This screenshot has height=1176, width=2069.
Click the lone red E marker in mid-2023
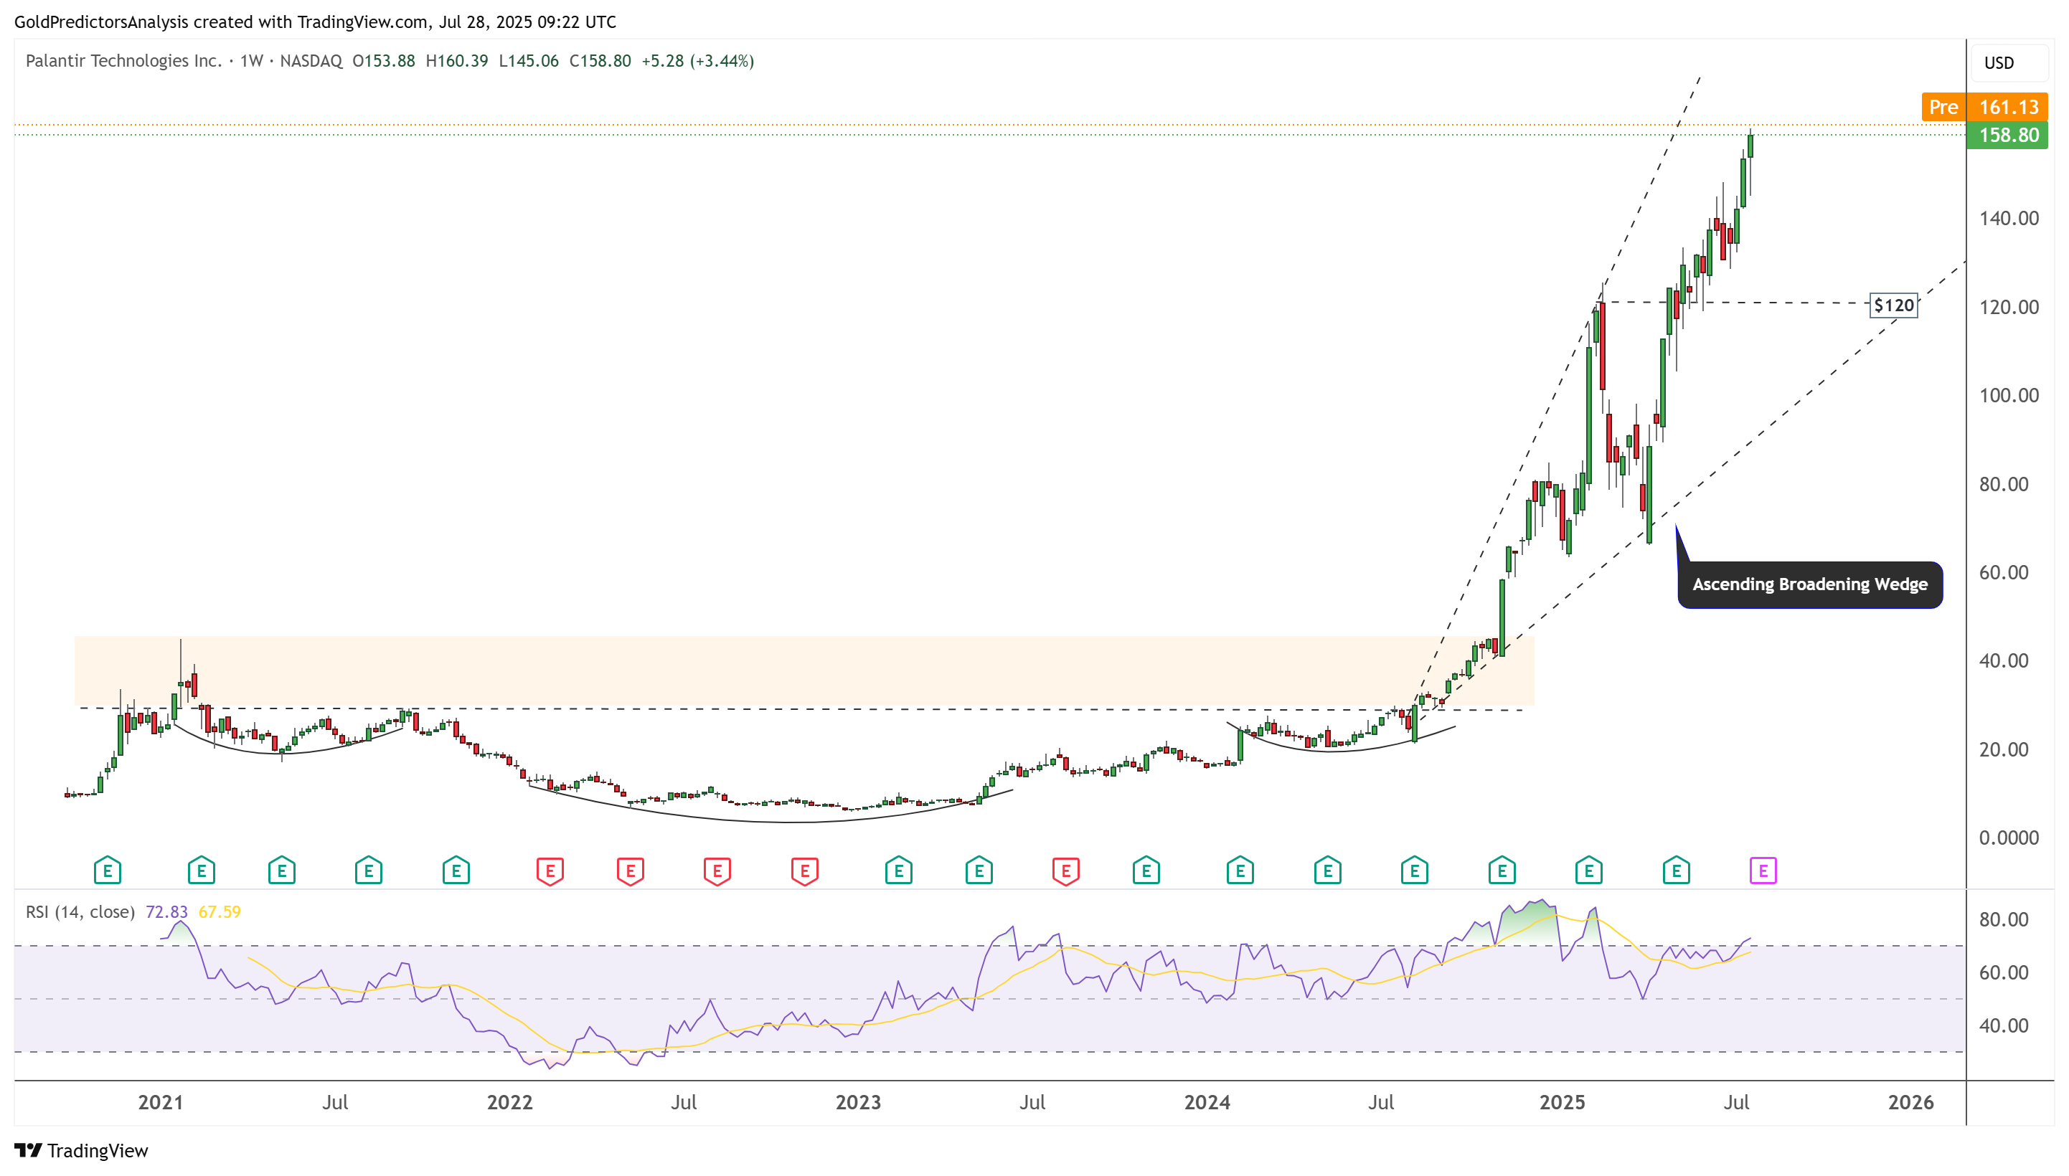tap(1065, 871)
